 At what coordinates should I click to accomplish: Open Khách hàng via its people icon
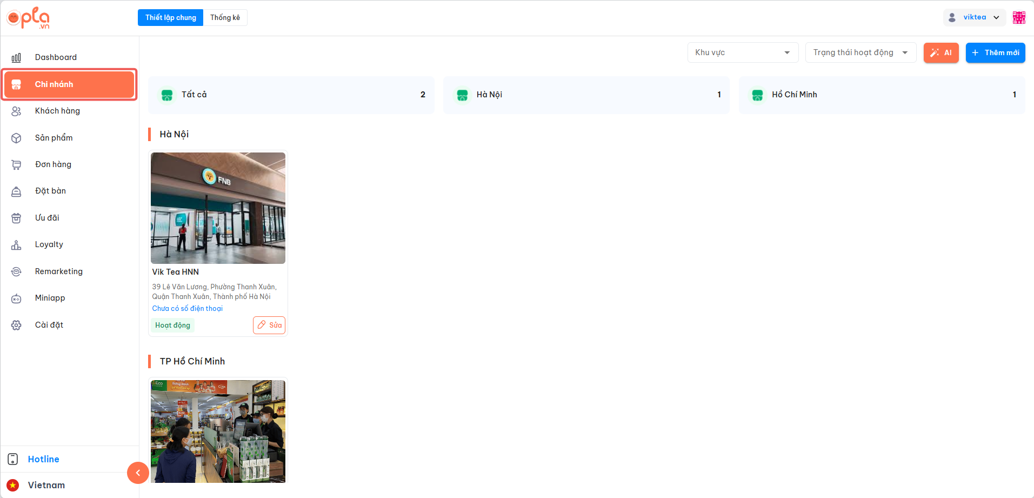pyautogui.click(x=16, y=111)
